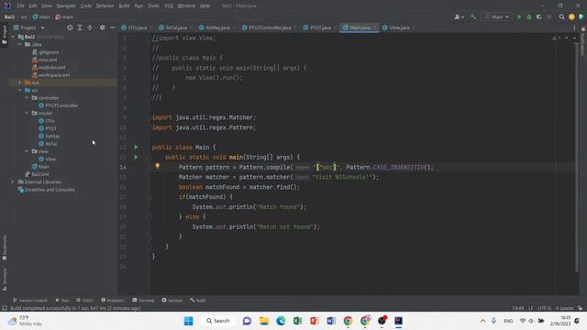Select Scratches and Consoles in the tree
Image resolution: width=587 pixels, height=330 pixels.
[x=47, y=190]
